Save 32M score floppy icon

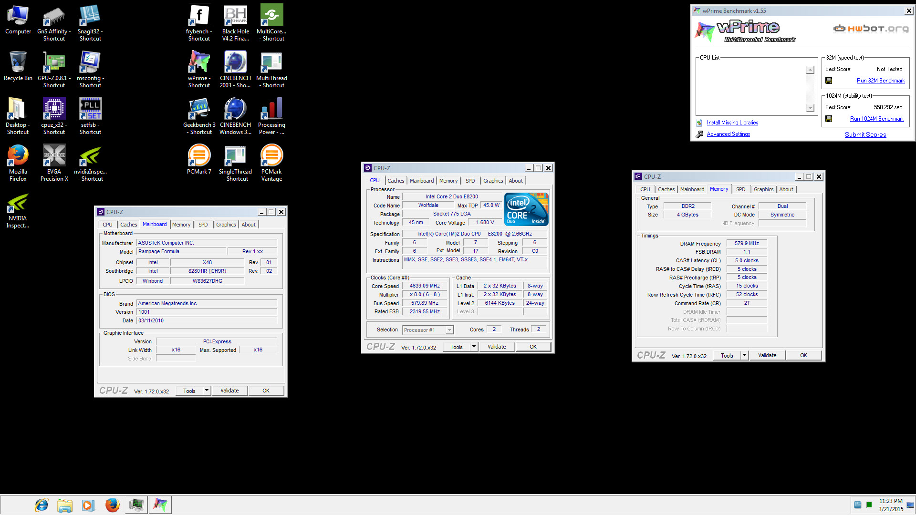(x=829, y=81)
